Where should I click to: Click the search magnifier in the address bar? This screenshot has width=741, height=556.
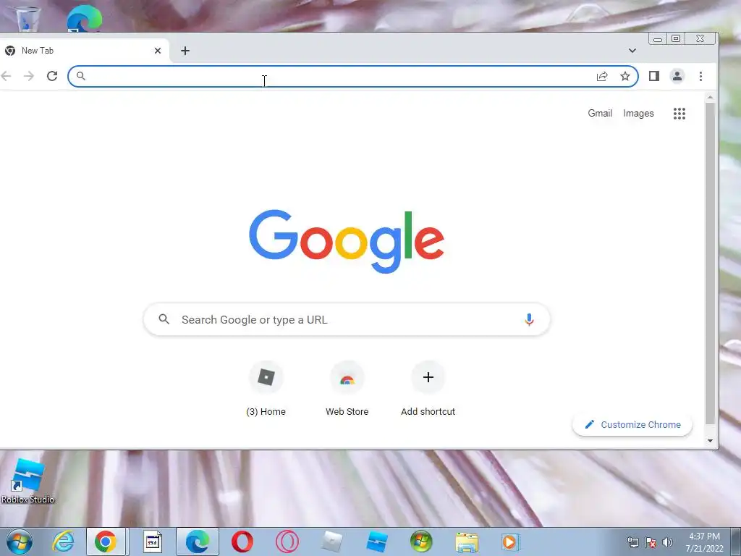81,75
